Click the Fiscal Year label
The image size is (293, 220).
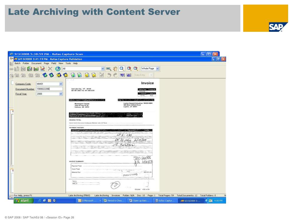tap(21, 94)
